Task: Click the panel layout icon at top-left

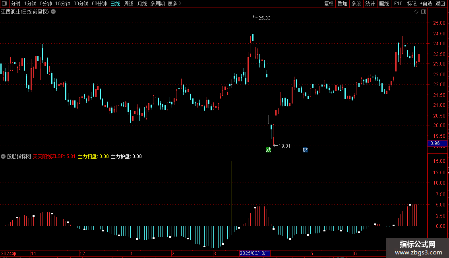Action: [x=4, y=4]
